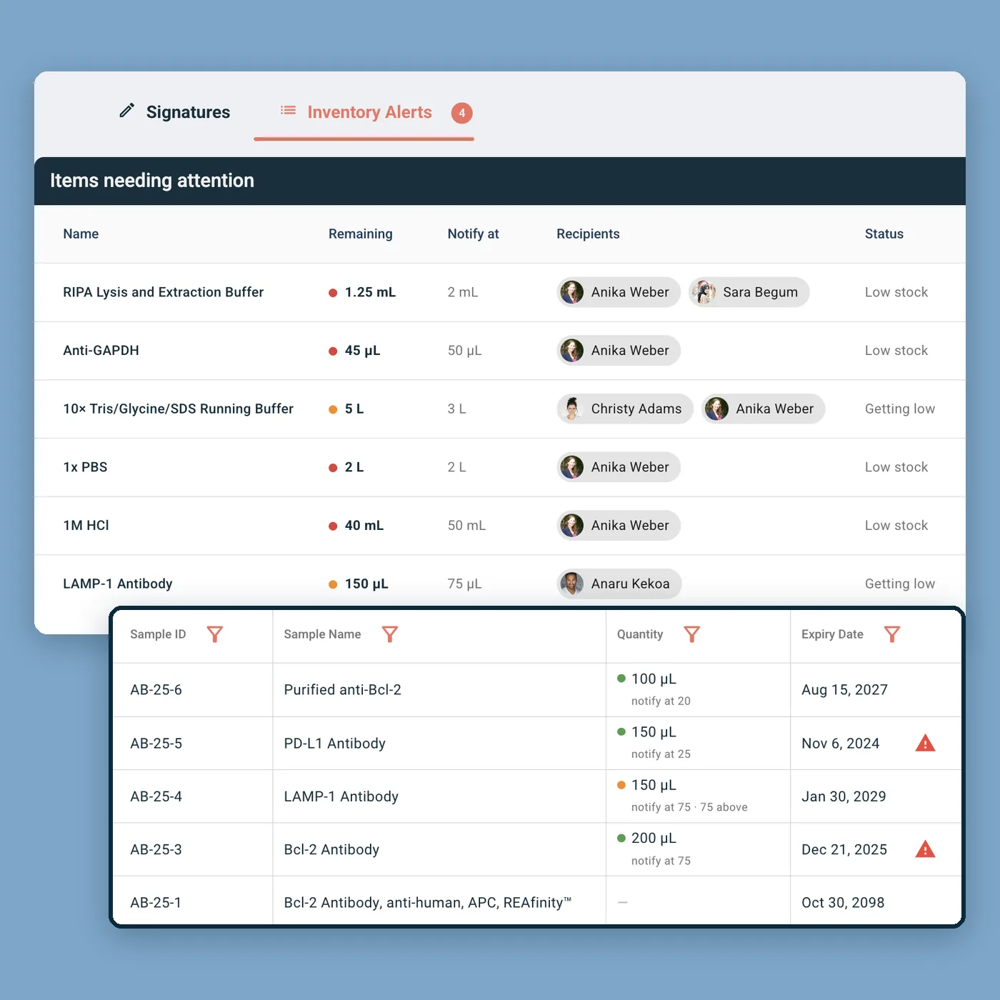1000x1000 pixels.
Task: Click Anika Weber chip in Running Buffer row
Action: [763, 409]
